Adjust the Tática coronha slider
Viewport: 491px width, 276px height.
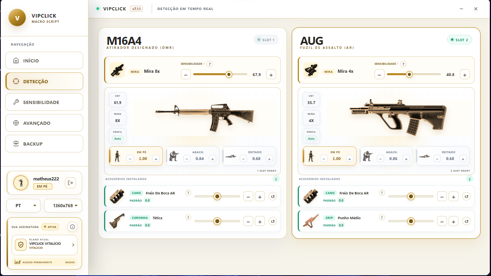coord(217,221)
